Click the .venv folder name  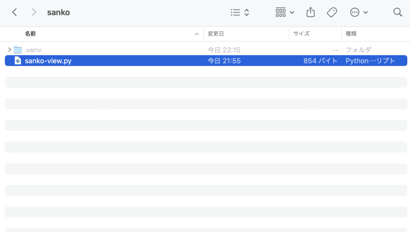pyautogui.click(x=33, y=50)
